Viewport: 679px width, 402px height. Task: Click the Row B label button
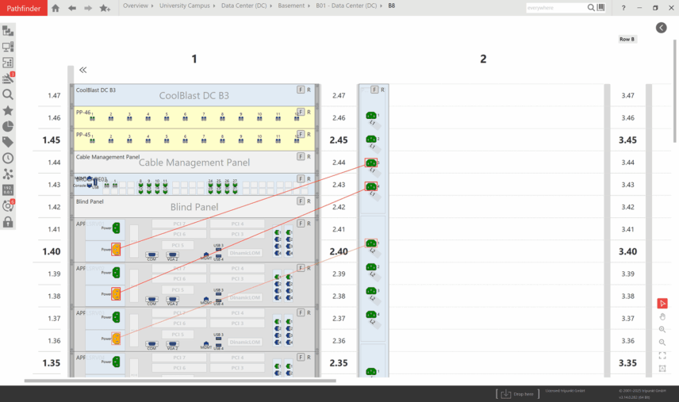click(627, 39)
